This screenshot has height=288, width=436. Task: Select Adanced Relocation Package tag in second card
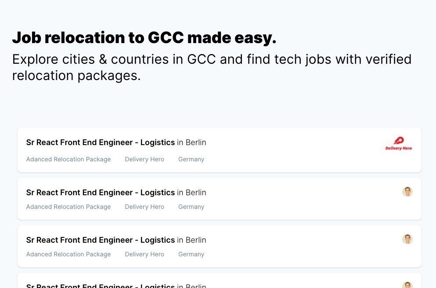[68, 207]
